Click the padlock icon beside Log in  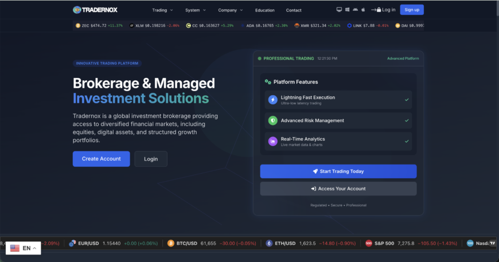pos(379,10)
